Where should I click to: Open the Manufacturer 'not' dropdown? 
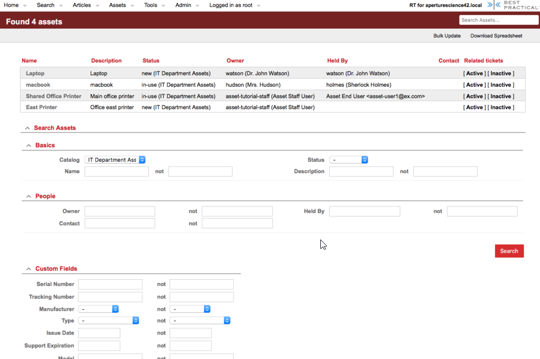pyautogui.click(x=190, y=309)
